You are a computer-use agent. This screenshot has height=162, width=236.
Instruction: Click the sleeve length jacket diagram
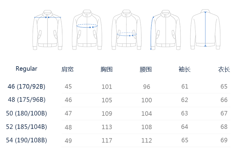165,30
